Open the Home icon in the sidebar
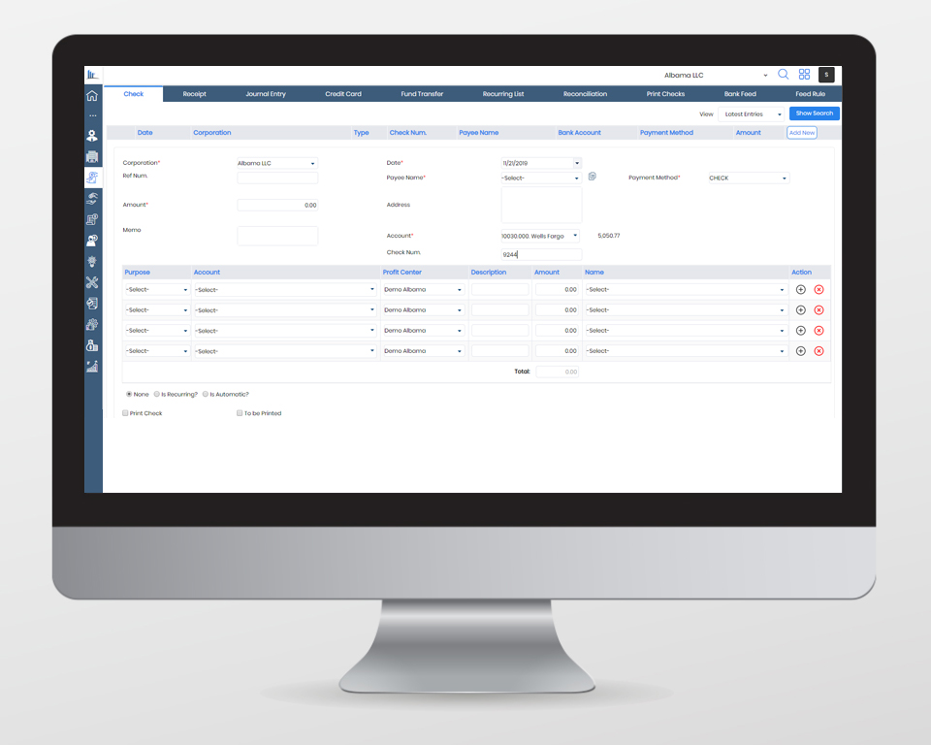This screenshot has width=931, height=745. (x=92, y=95)
